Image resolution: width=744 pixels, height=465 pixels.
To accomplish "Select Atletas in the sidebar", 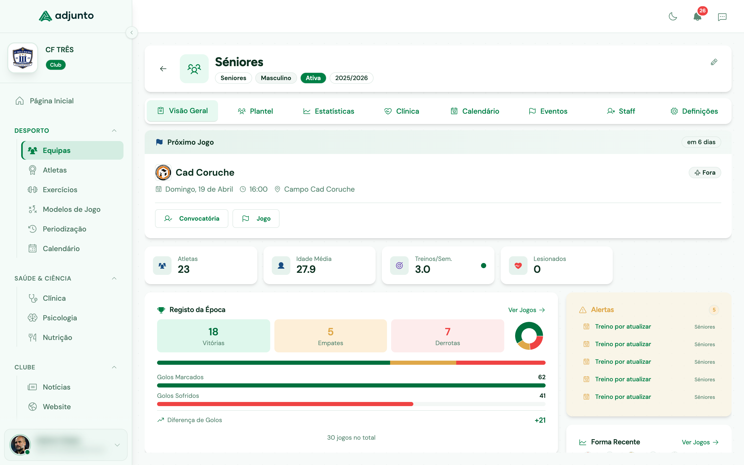I will 55,170.
